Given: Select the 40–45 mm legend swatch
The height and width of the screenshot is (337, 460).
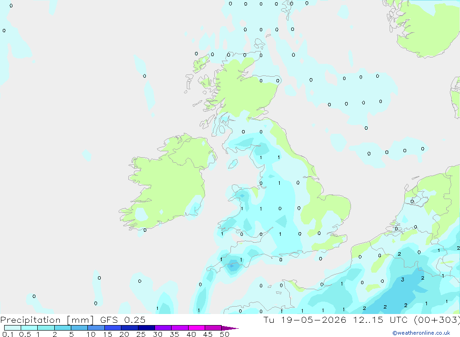Looking at the screenshot, I should (x=196, y=328).
